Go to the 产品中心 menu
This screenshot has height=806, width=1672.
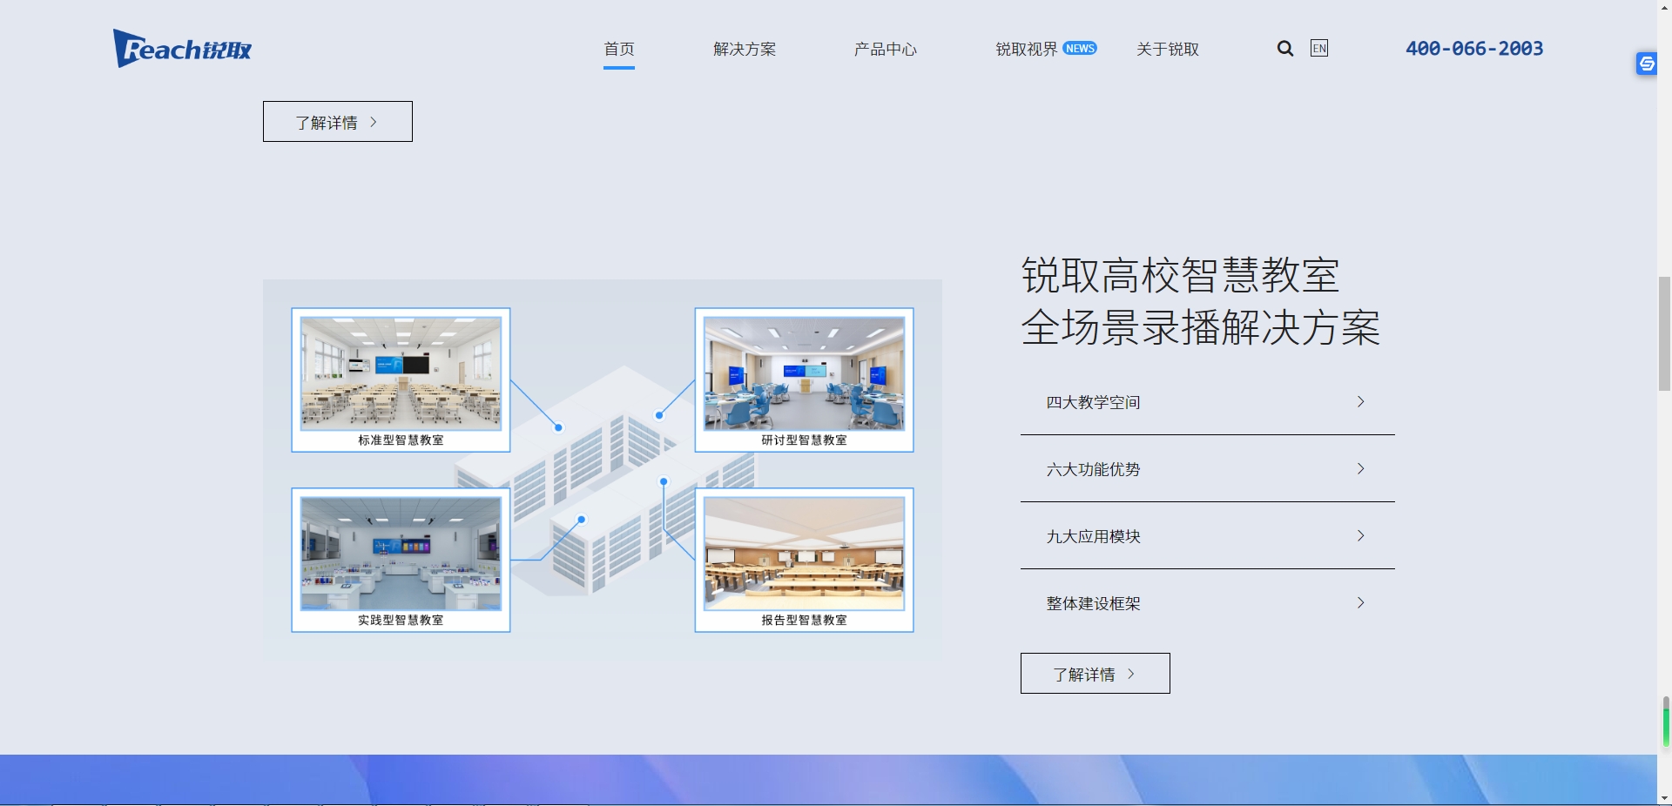pyautogui.click(x=885, y=50)
